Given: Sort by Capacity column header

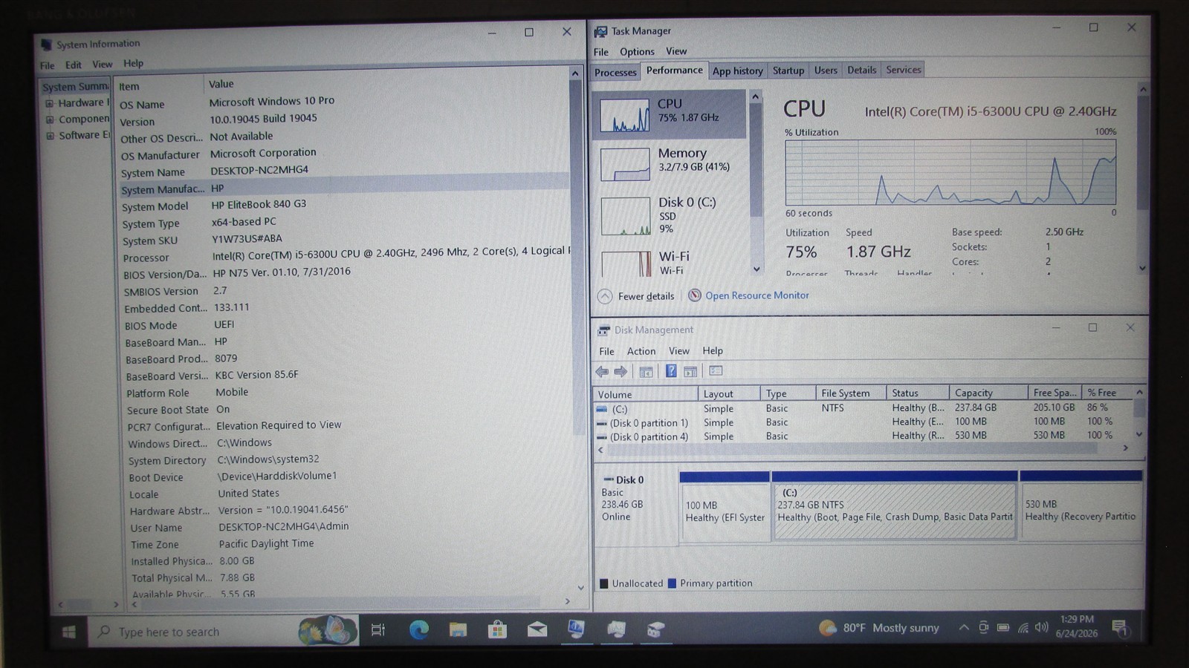Looking at the screenshot, I should tap(988, 393).
